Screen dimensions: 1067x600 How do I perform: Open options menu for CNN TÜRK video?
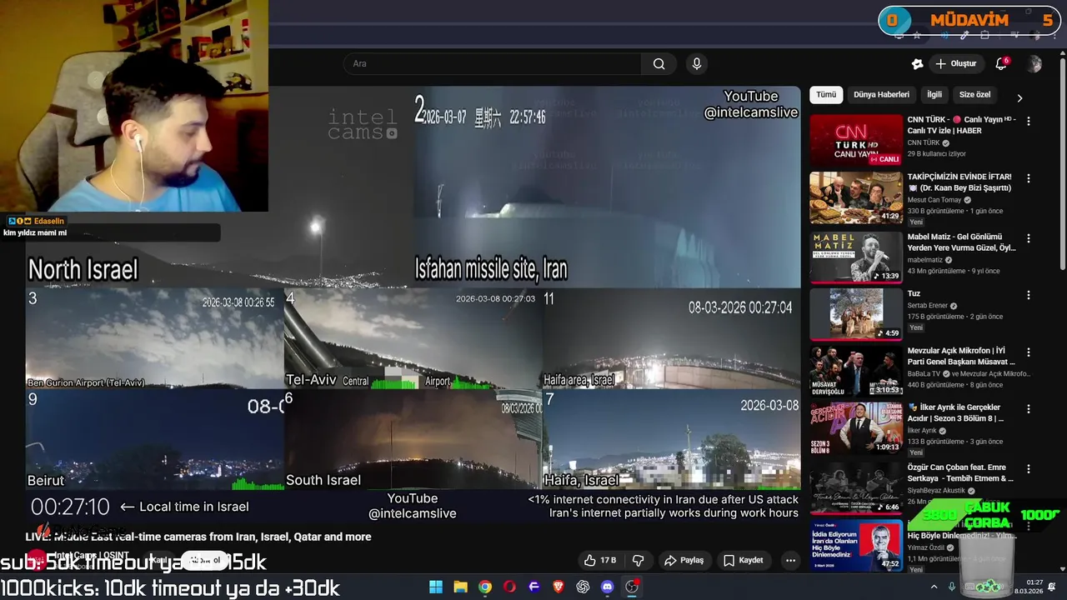click(x=1028, y=121)
